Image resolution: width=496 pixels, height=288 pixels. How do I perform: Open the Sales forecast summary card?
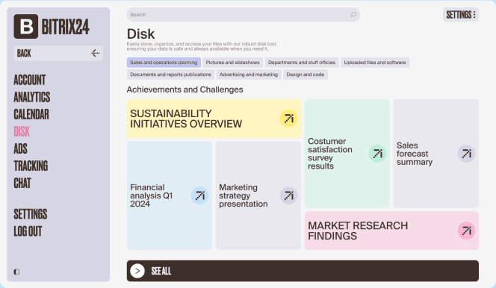(x=436, y=154)
